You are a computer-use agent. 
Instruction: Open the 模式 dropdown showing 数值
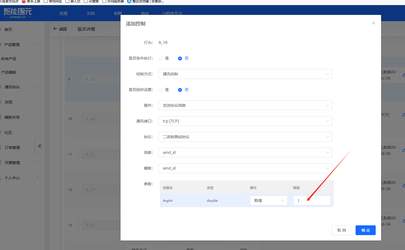(x=268, y=200)
